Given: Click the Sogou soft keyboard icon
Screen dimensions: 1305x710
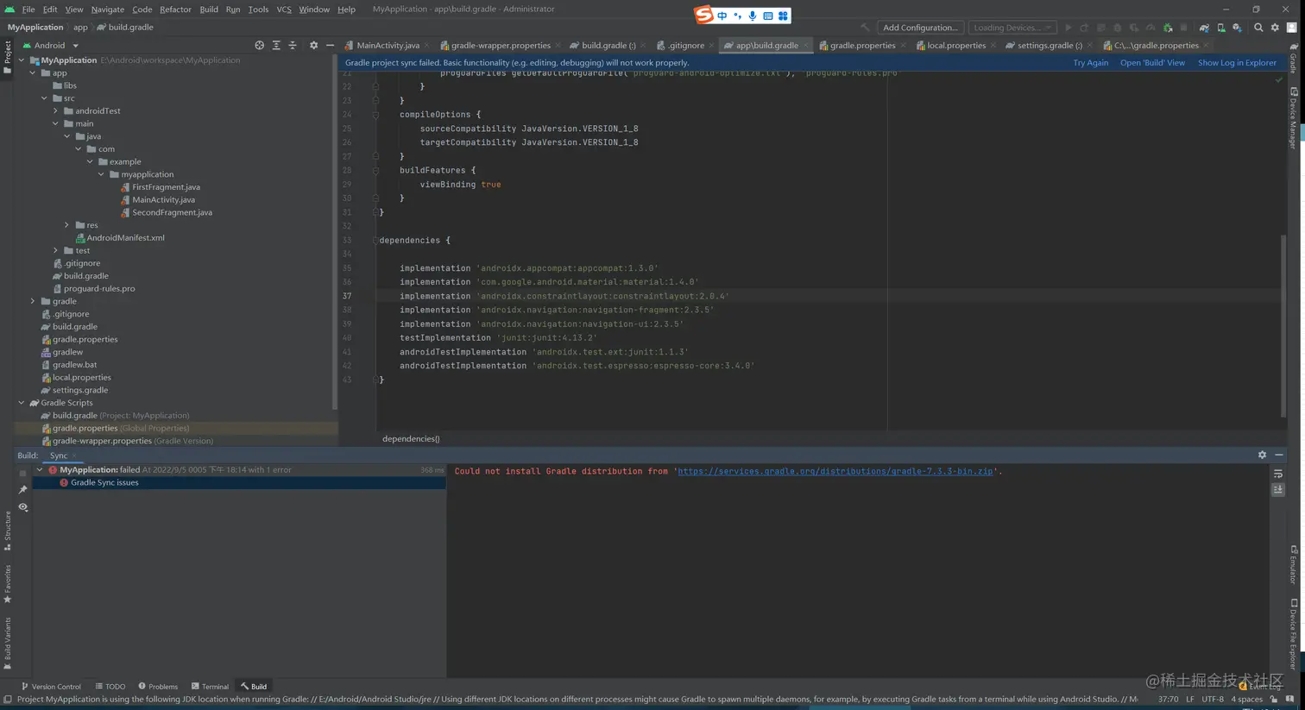Looking at the screenshot, I should (767, 16).
